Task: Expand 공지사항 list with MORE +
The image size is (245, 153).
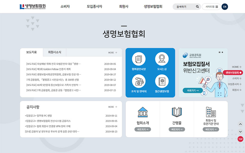Action: point(113,107)
